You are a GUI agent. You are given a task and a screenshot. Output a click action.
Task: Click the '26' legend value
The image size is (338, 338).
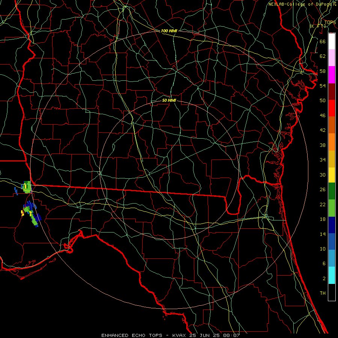(323, 190)
